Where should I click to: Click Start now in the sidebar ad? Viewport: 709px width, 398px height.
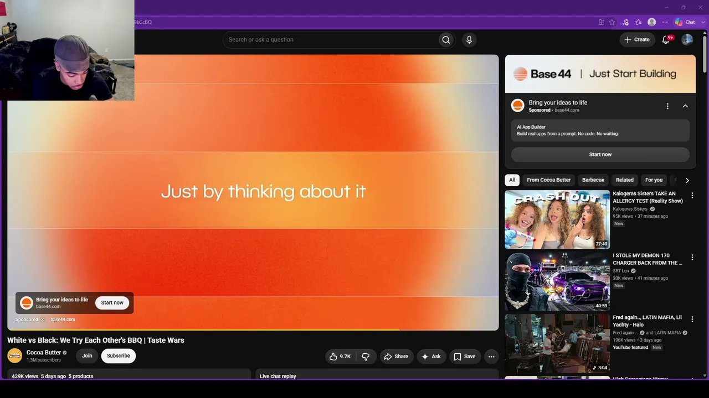600,155
